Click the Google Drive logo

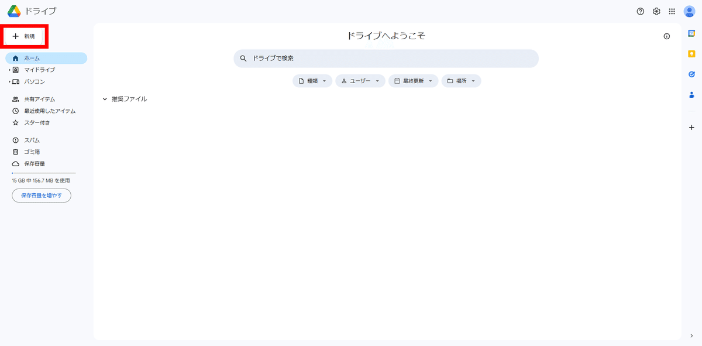click(x=14, y=11)
